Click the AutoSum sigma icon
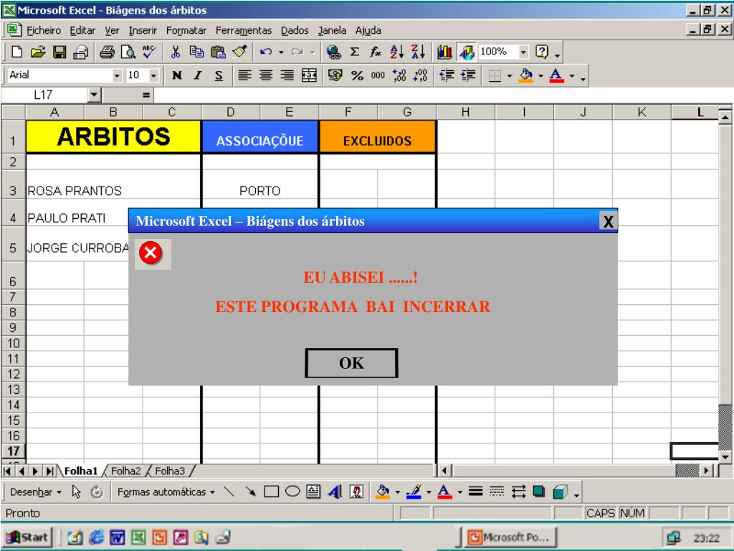Viewport: 734px width, 551px height. coord(355,52)
